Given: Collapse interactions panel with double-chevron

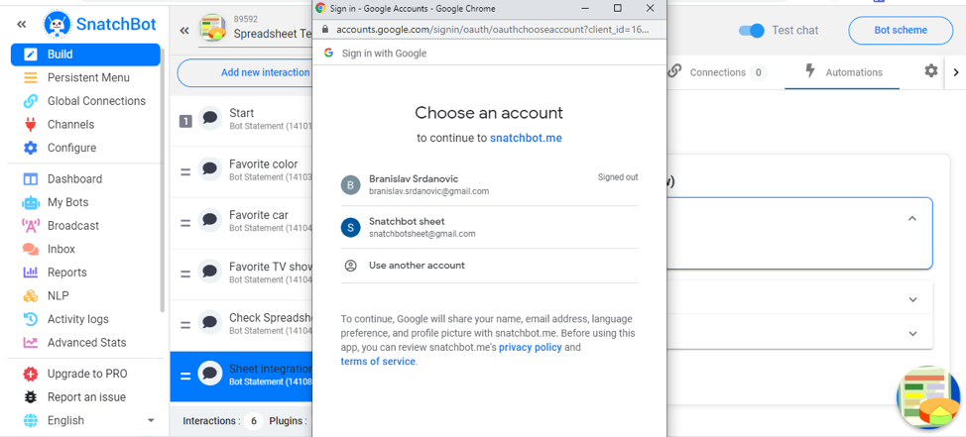Looking at the screenshot, I should 184,30.
